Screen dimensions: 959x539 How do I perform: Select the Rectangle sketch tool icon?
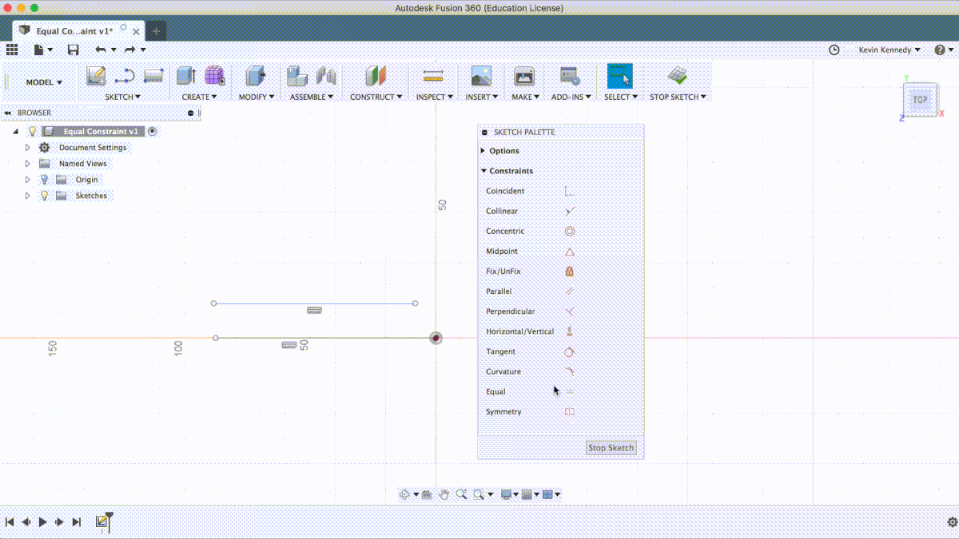click(x=153, y=77)
